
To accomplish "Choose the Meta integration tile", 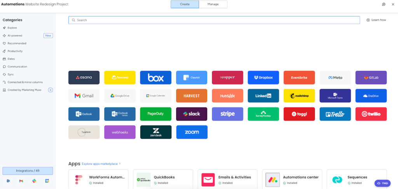I will [x=335, y=77].
